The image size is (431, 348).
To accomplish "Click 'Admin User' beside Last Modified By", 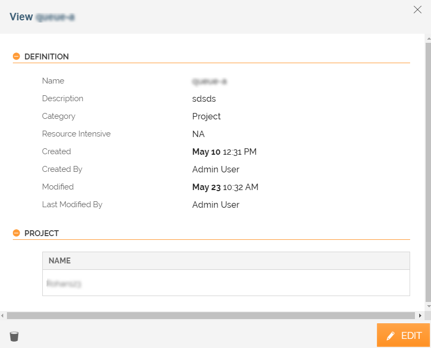I will [215, 205].
